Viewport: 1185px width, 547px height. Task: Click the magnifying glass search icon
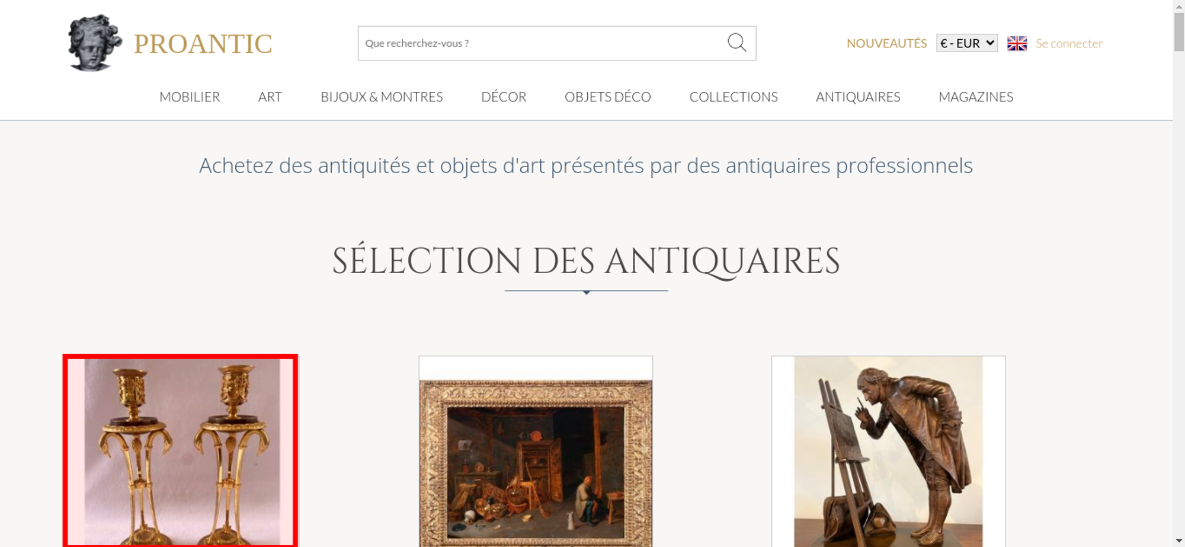[736, 43]
